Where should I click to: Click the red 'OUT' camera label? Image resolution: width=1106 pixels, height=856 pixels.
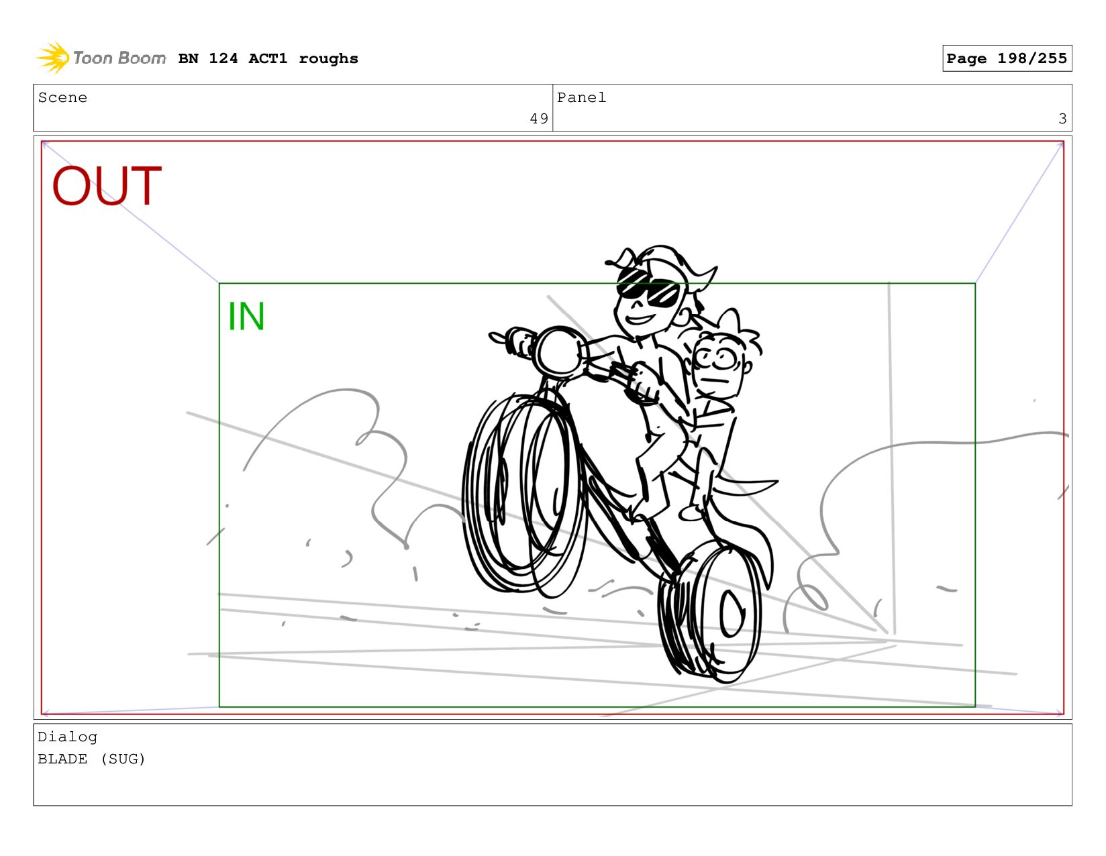click(107, 186)
